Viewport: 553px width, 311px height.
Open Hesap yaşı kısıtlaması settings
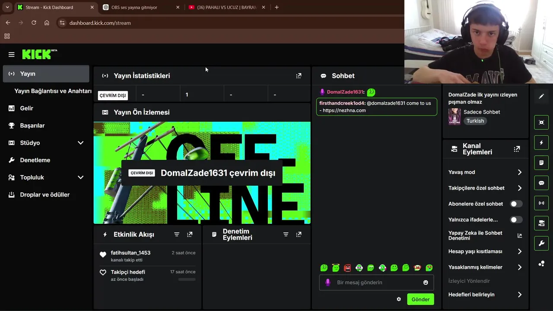[485, 251]
